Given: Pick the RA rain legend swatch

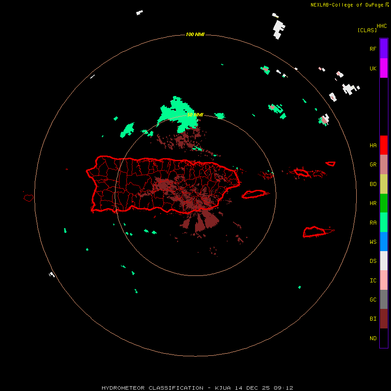Looking at the screenshot, I should (x=384, y=222).
